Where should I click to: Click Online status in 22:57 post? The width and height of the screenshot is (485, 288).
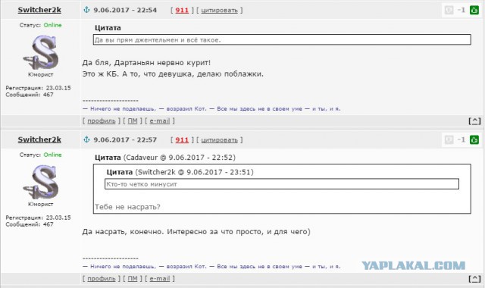pos(52,155)
